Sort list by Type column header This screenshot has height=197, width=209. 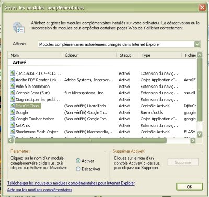pyautogui.click(x=160, y=55)
